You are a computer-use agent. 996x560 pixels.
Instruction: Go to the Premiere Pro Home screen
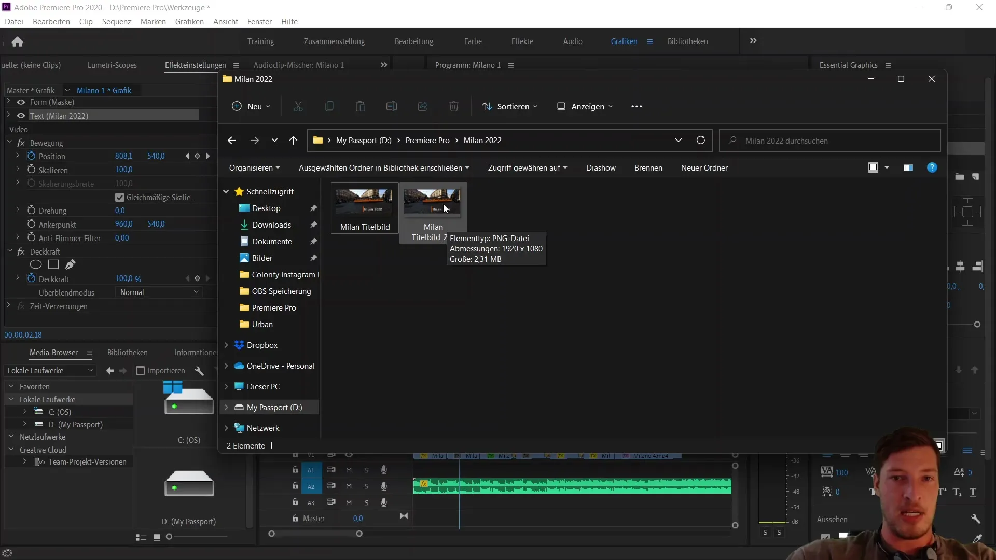(x=17, y=41)
